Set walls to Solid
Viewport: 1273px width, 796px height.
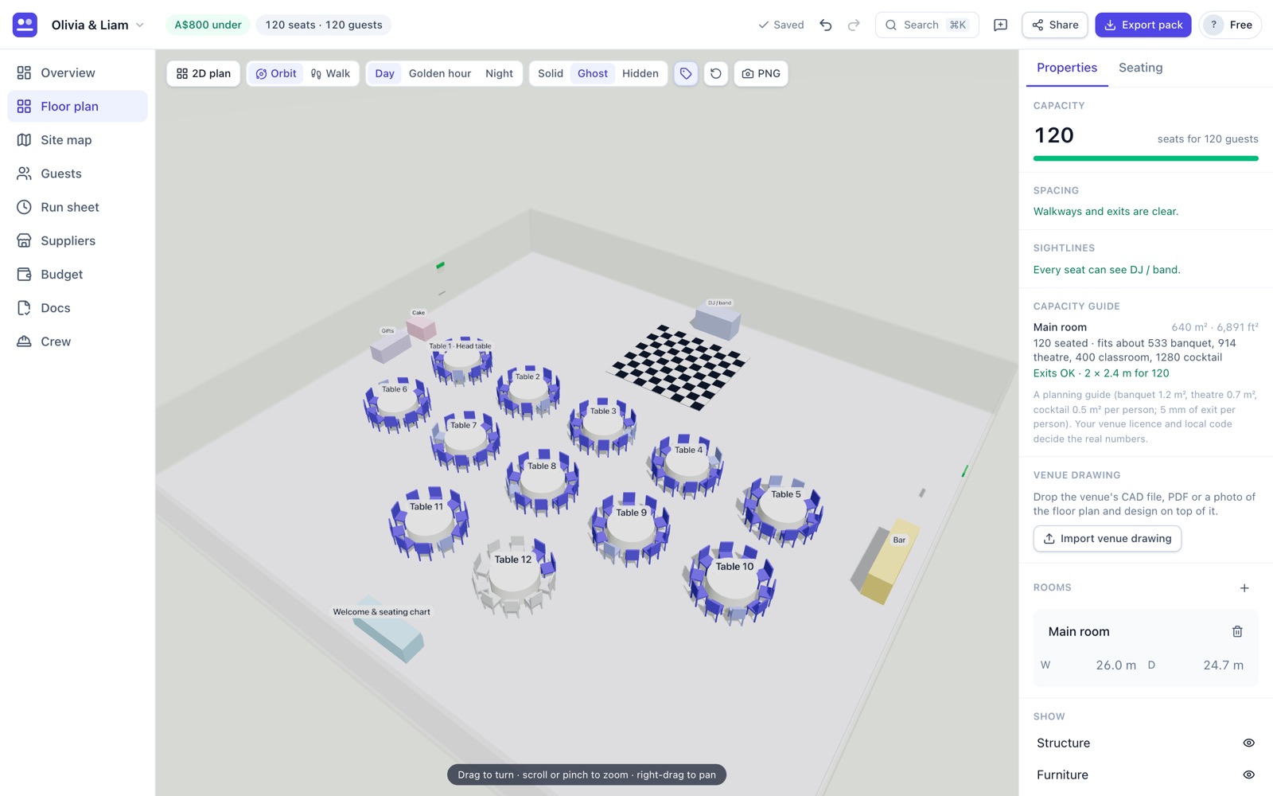point(551,73)
